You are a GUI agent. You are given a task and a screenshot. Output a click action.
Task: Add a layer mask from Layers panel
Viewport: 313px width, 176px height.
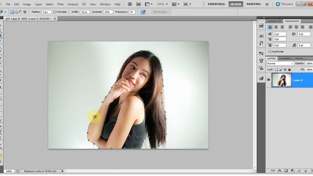[x=286, y=171]
